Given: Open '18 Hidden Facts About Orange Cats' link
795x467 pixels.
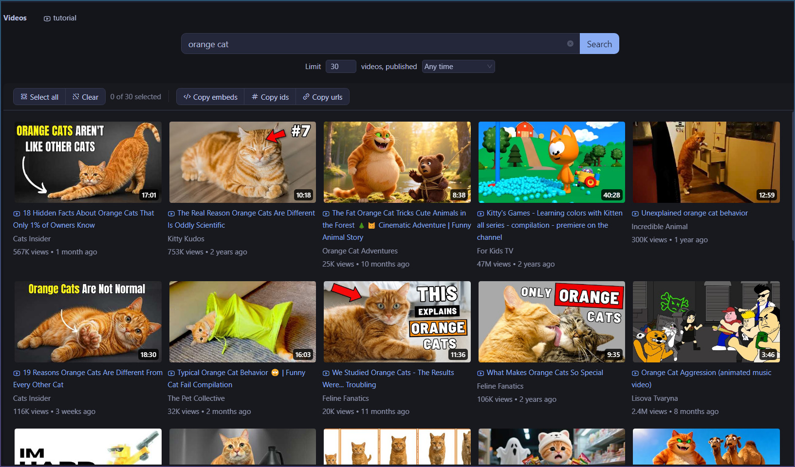Looking at the screenshot, I should click(x=84, y=219).
